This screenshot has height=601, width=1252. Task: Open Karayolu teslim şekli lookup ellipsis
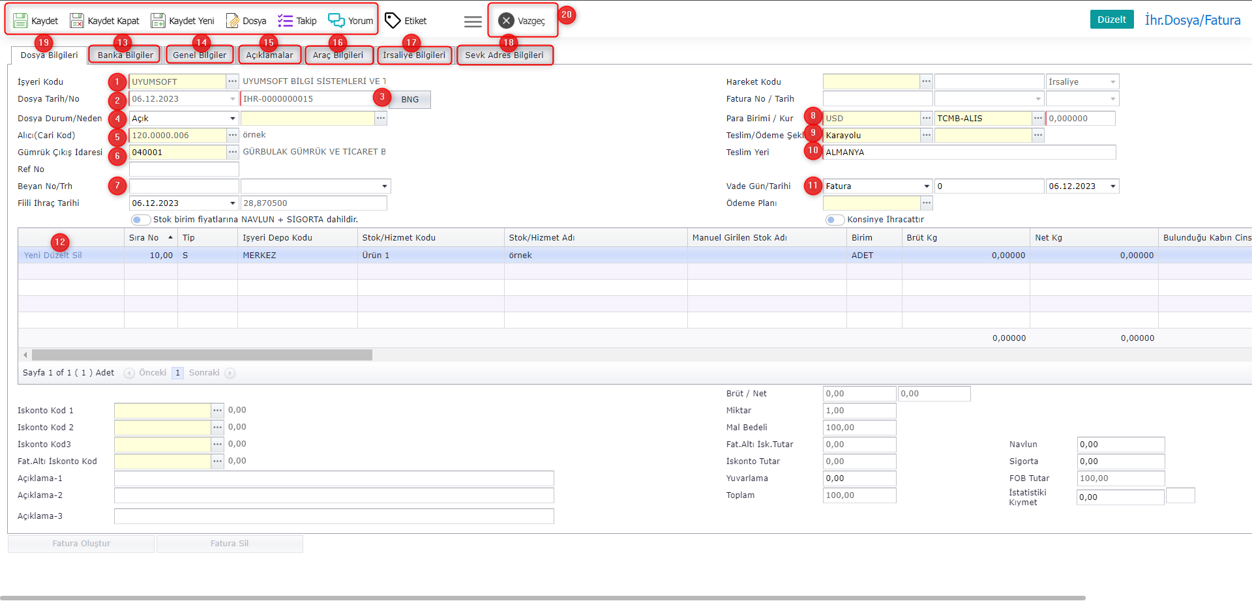click(x=926, y=135)
